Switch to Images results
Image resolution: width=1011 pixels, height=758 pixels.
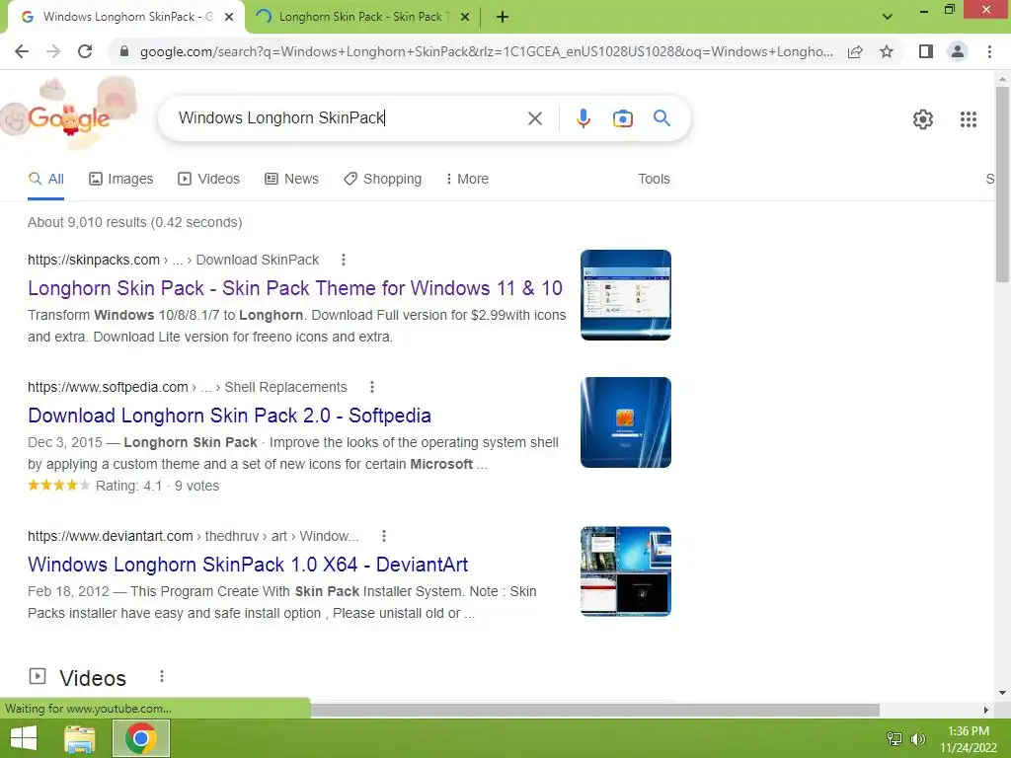121,180
